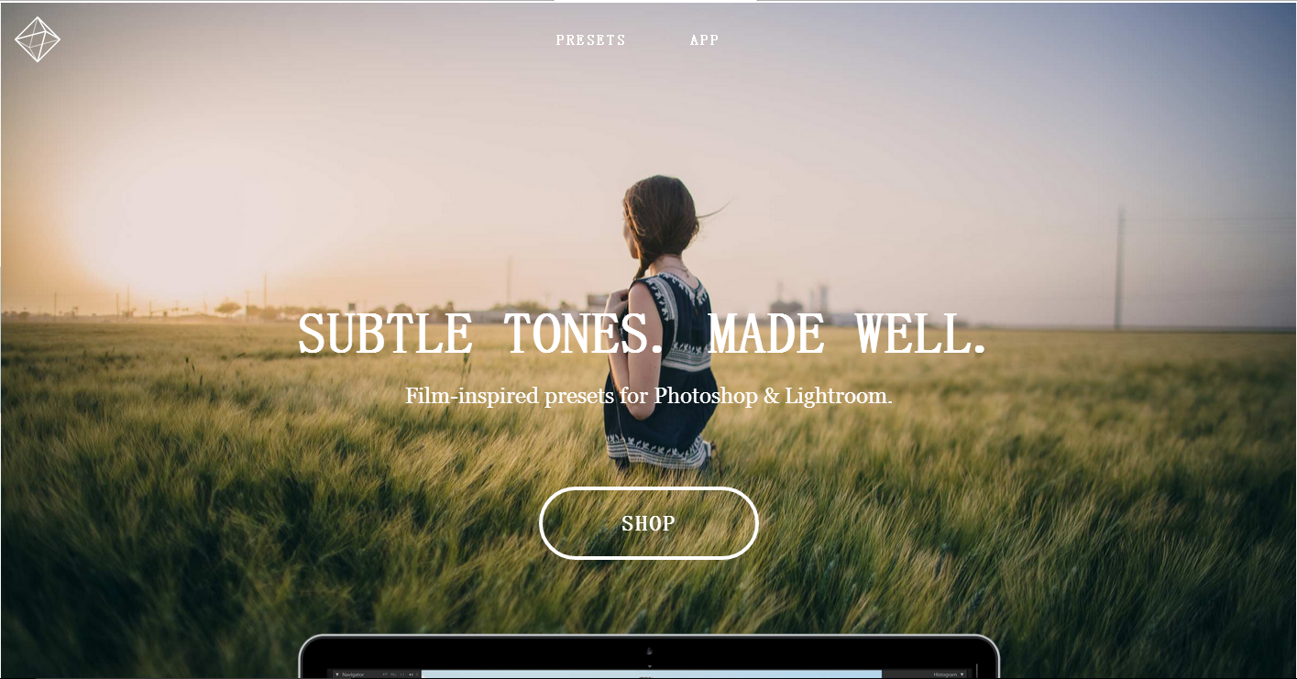Click the laptop webcam dot
Viewport: 1297px width, 679px height.
[x=649, y=652]
